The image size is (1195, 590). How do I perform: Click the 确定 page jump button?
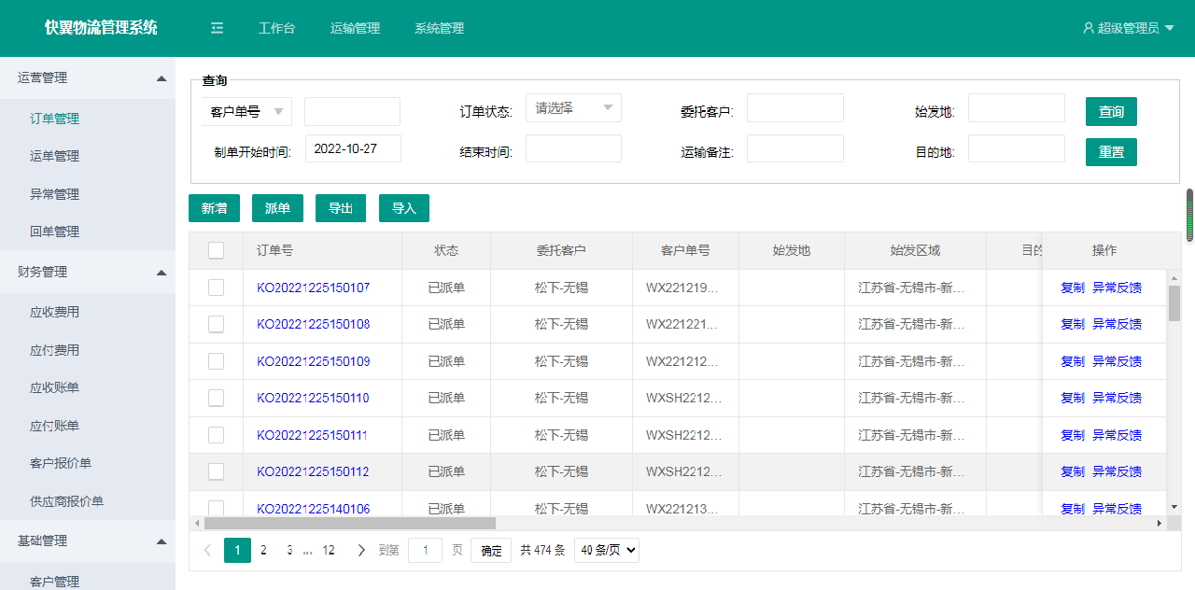491,551
